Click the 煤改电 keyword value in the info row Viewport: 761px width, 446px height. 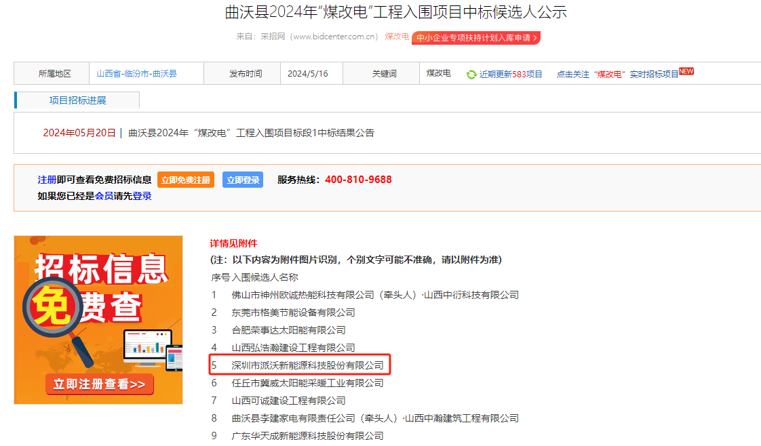pos(438,73)
